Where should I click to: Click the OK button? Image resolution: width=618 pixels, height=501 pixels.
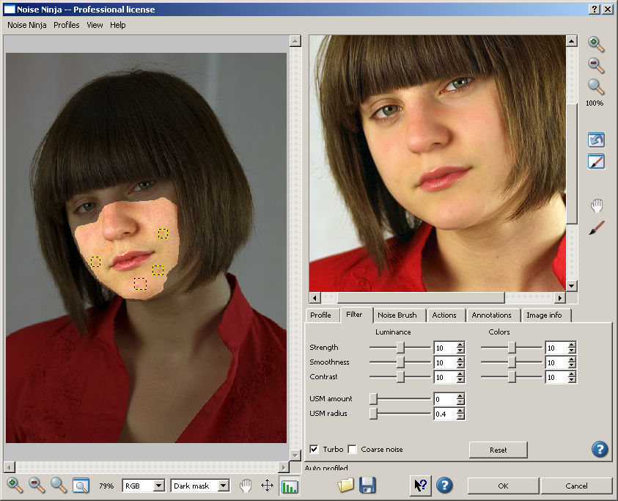[502, 486]
